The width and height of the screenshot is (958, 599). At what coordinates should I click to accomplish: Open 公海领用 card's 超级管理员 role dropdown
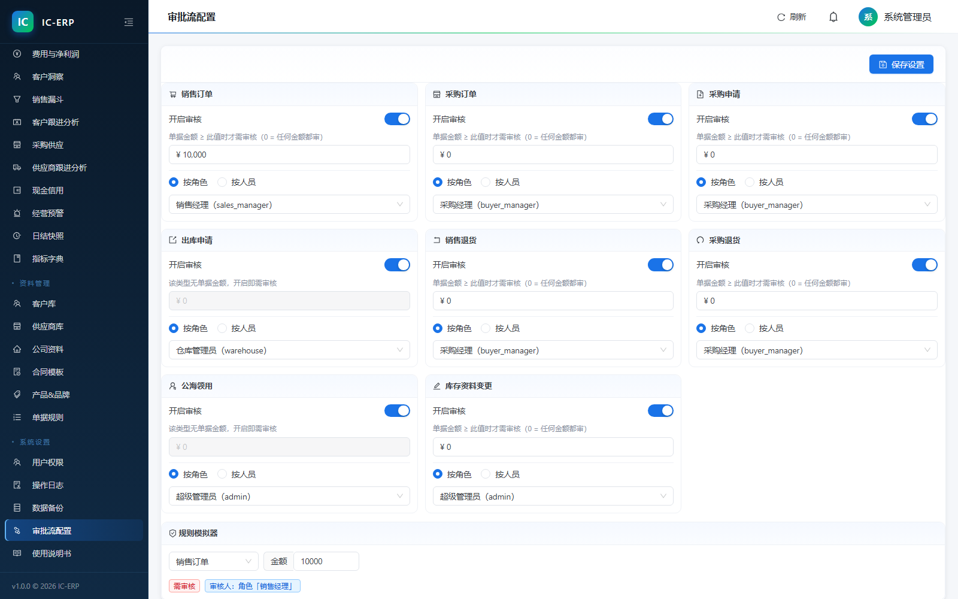pyautogui.click(x=289, y=497)
